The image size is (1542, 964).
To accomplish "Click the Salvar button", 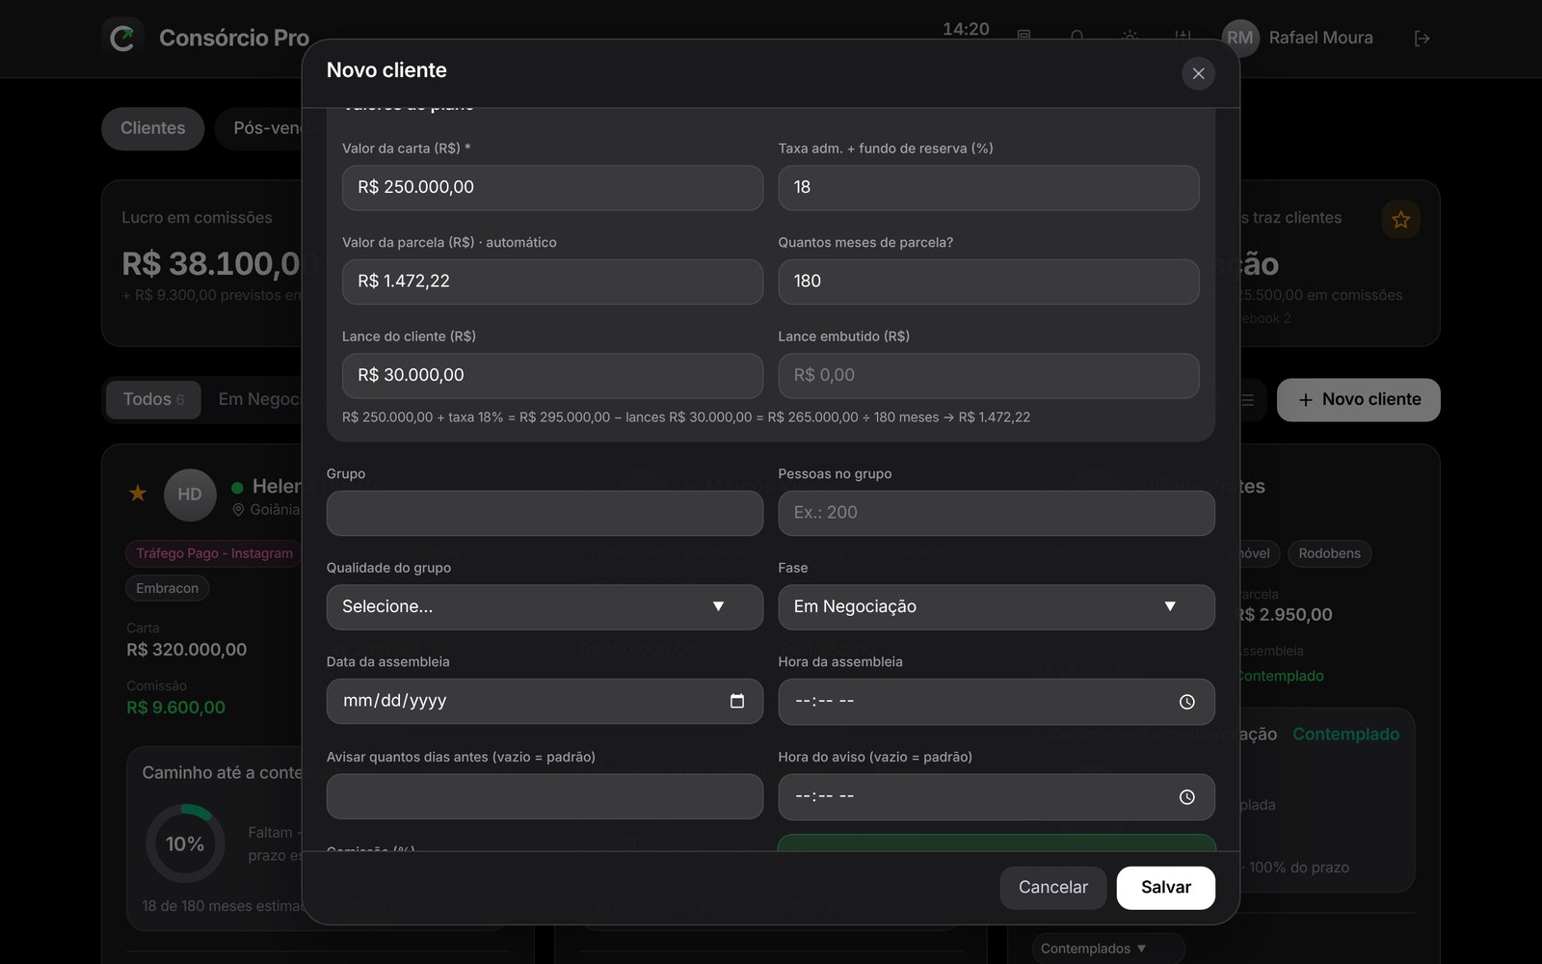I will coord(1165,888).
